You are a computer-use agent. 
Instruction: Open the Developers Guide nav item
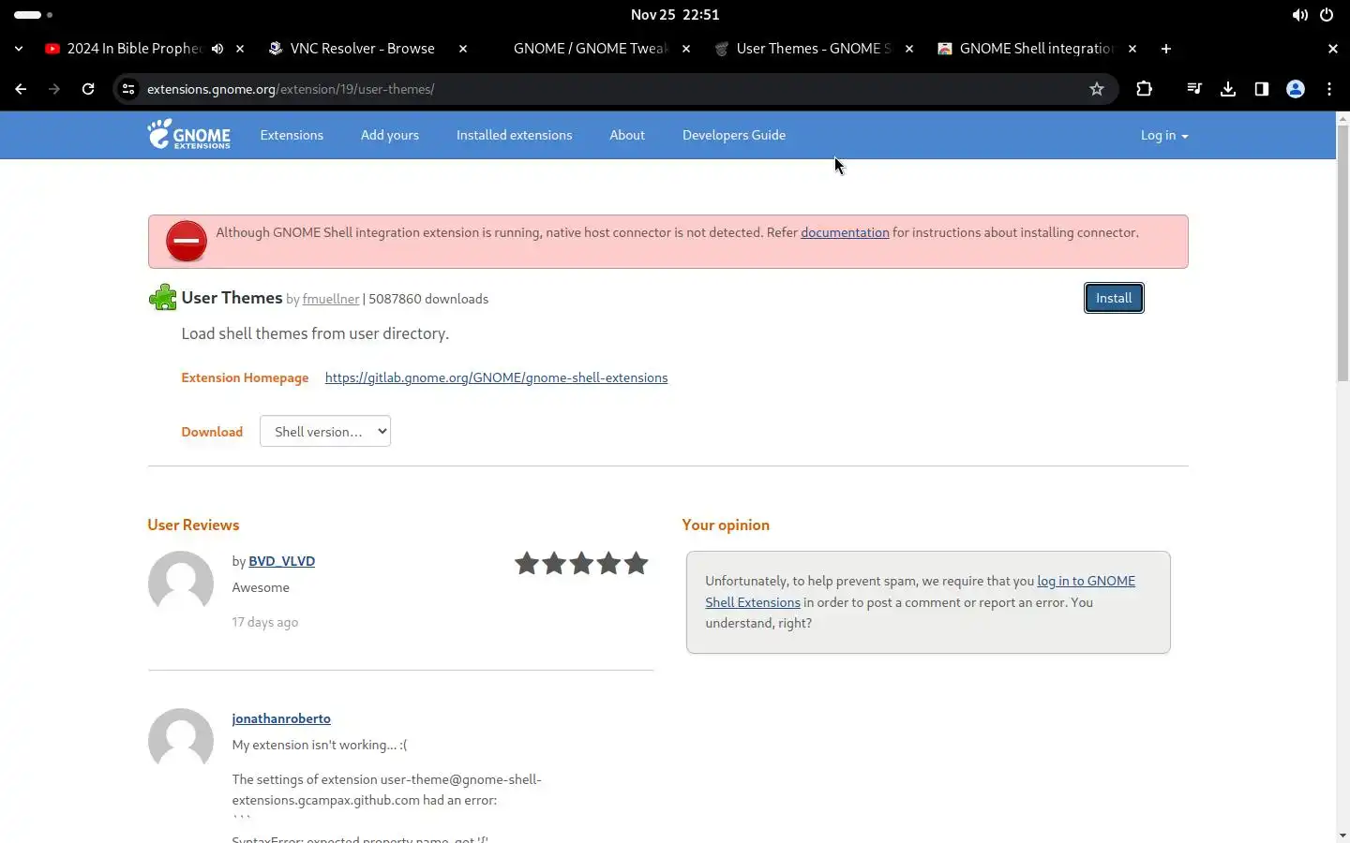click(x=734, y=135)
